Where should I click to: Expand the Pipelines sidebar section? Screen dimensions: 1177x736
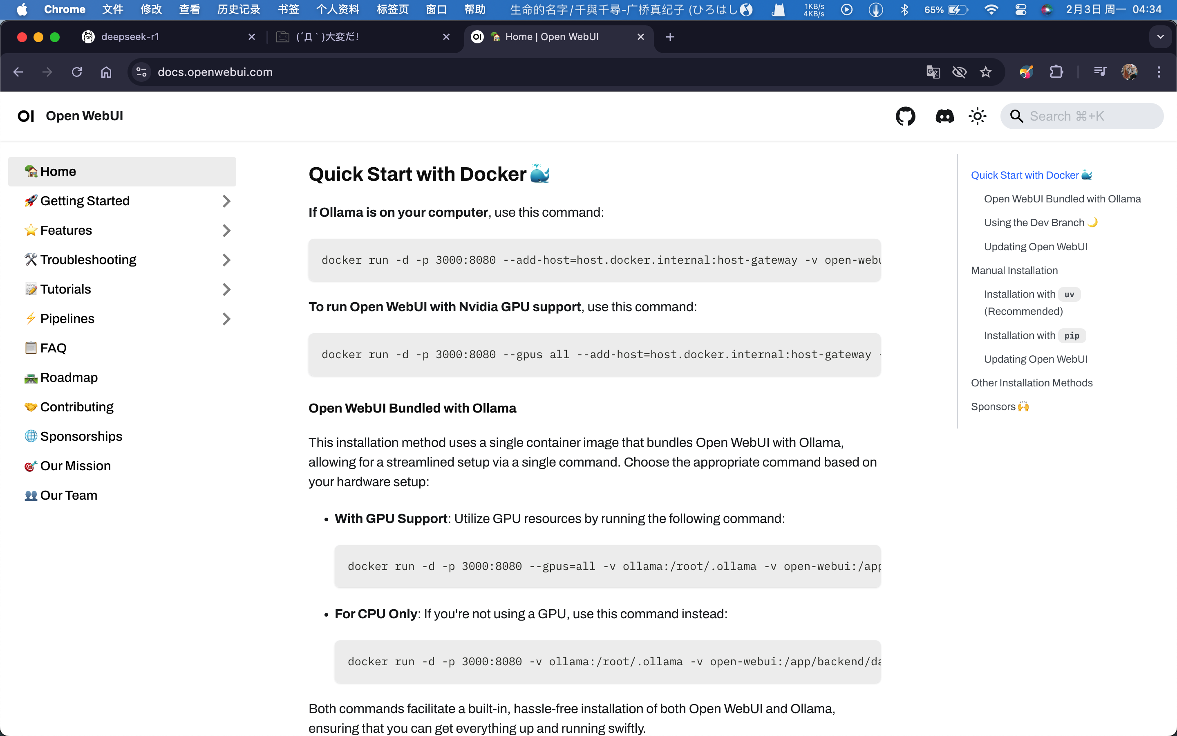[x=226, y=319]
